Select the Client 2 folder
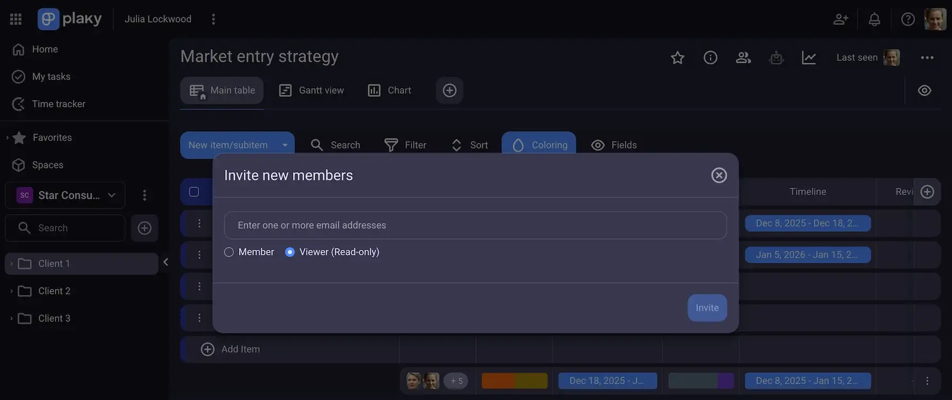 click(54, 291)
